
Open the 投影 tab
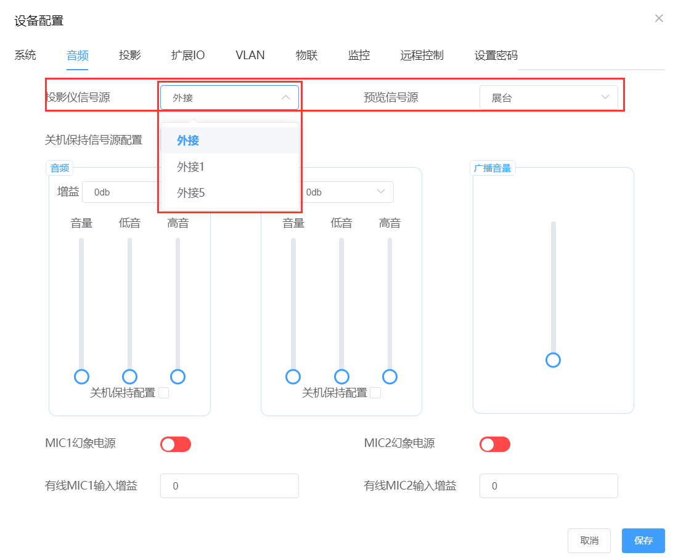pyautogui.click(x=130, y=55)
